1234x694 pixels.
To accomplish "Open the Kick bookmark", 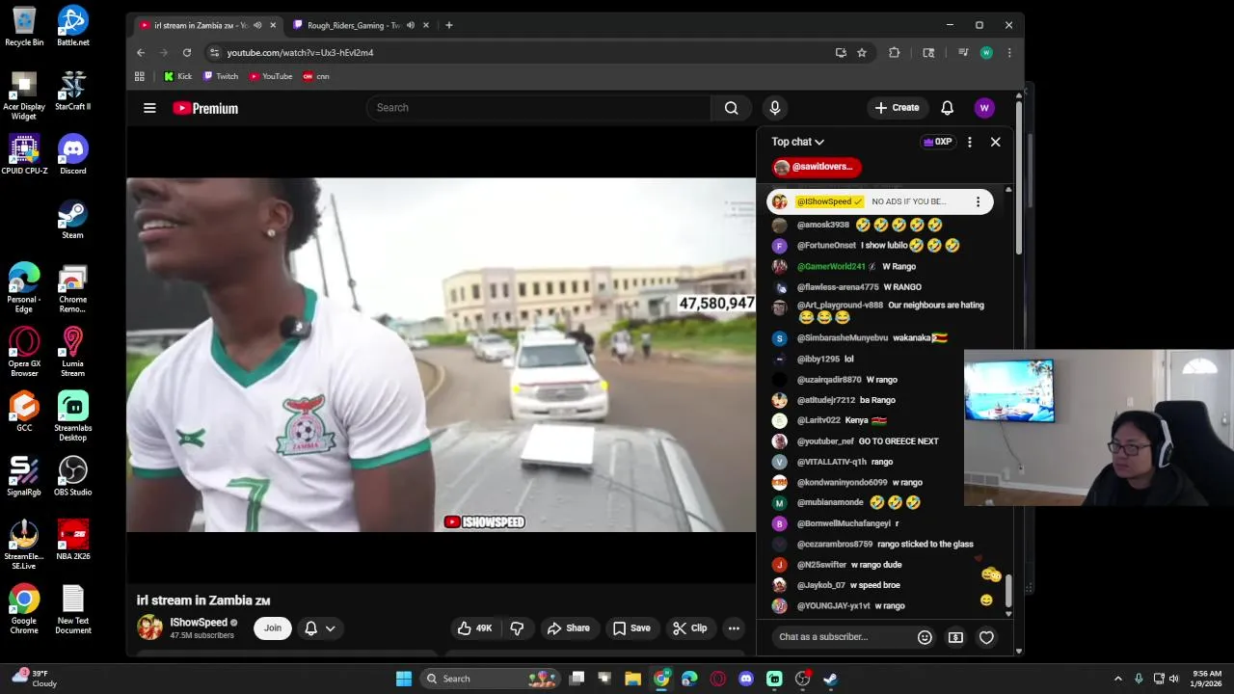I will coord(177,76).
